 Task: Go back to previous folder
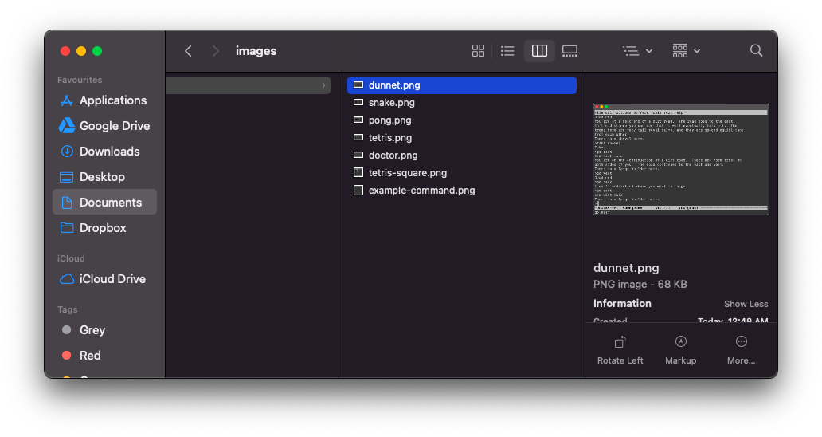(188, 51)
